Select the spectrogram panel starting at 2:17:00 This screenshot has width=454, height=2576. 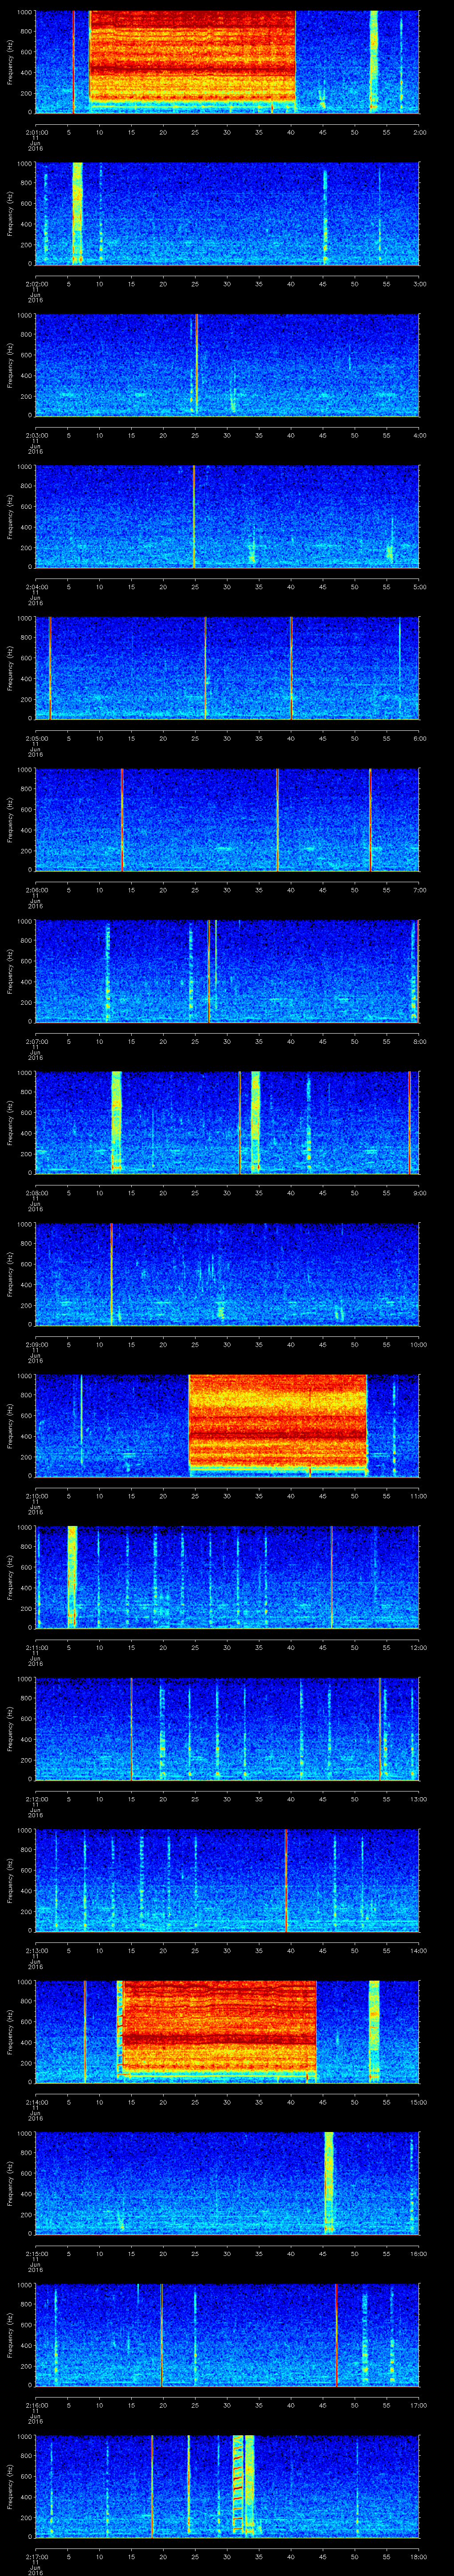227,2486
